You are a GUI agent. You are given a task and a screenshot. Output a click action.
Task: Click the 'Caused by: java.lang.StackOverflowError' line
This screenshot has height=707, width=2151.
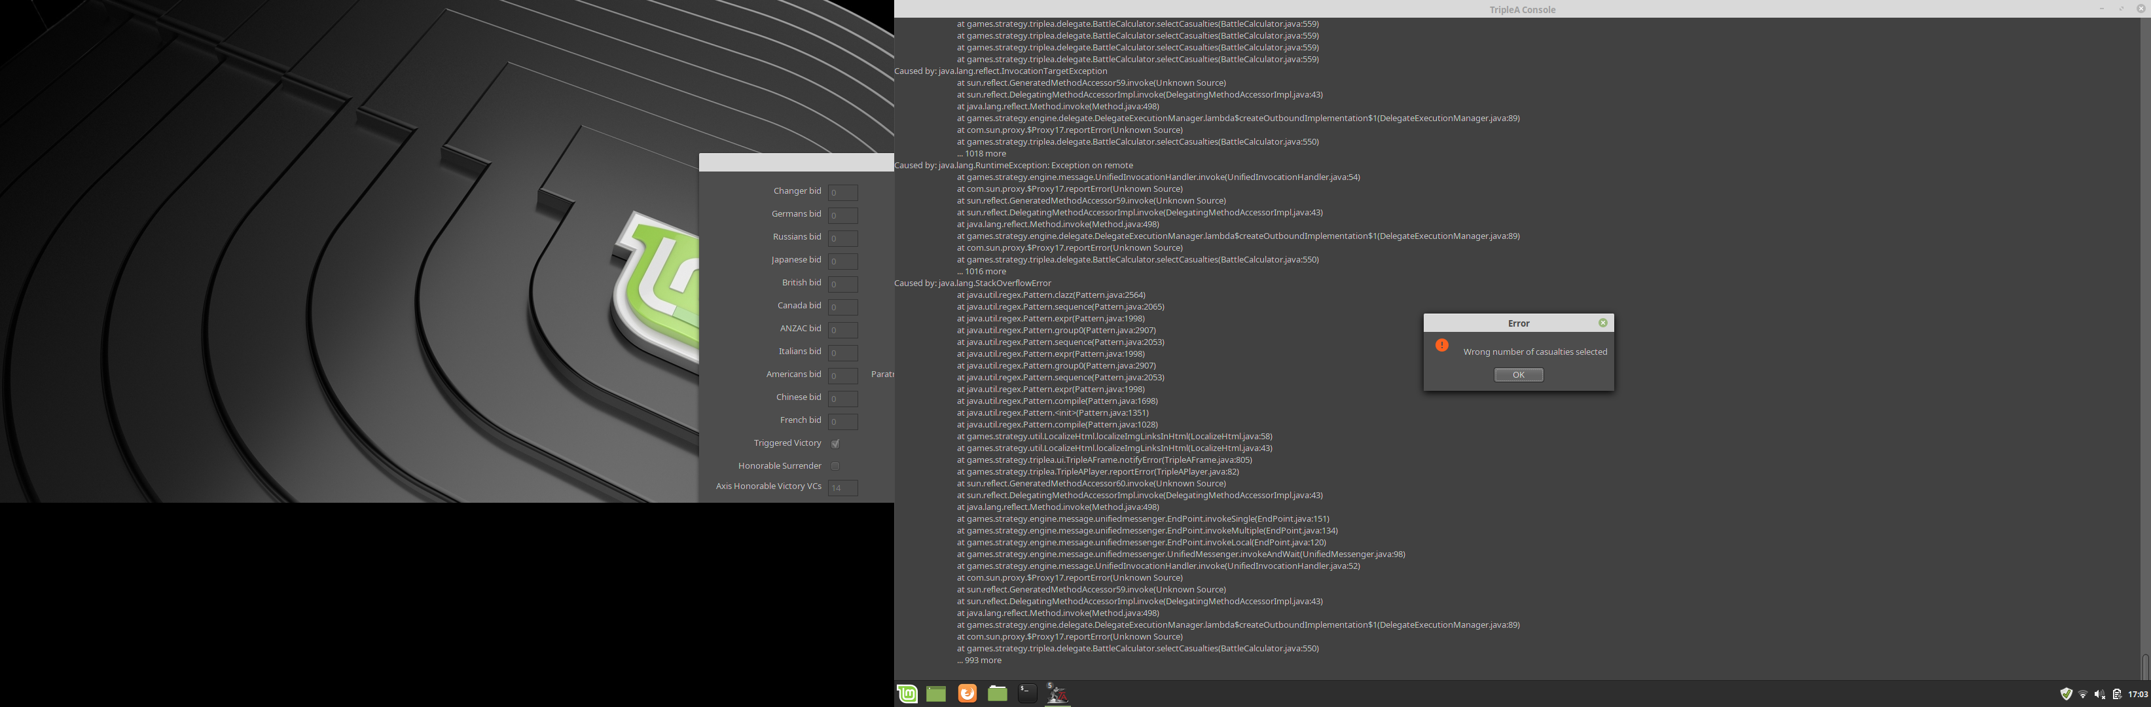click(973, 283)
